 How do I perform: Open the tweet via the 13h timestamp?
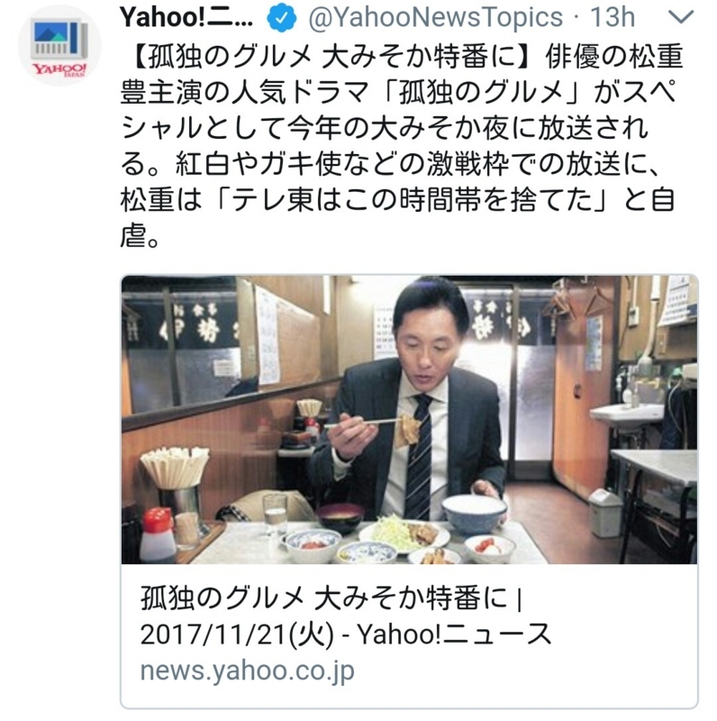pyautogui.click(x=613, y=17)
